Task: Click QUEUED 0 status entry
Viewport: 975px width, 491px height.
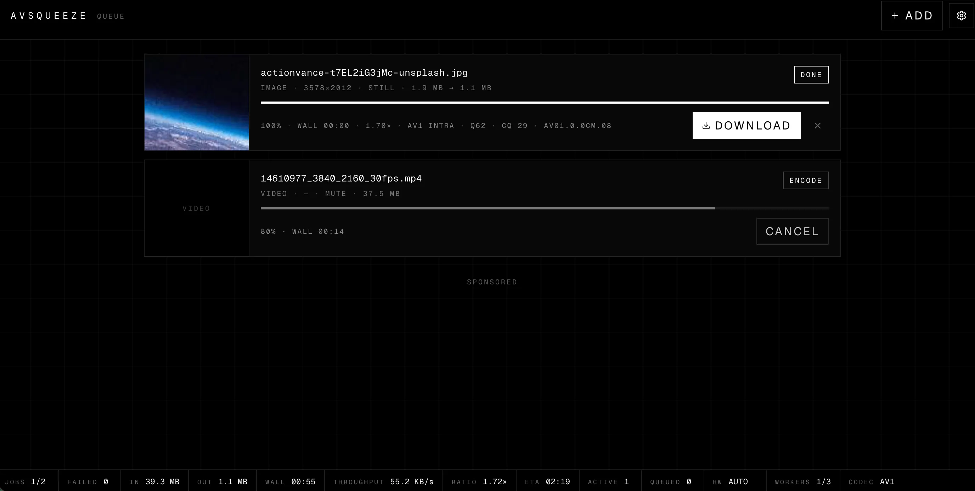Action: [x=671, y=482]
